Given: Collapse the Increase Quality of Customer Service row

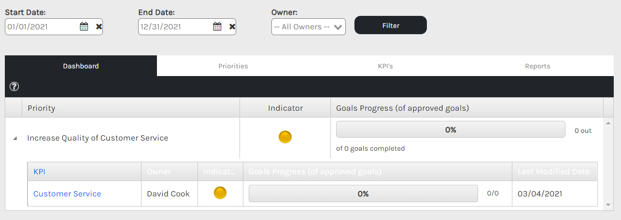Looking at the screenshot, I should coord(14,138).
